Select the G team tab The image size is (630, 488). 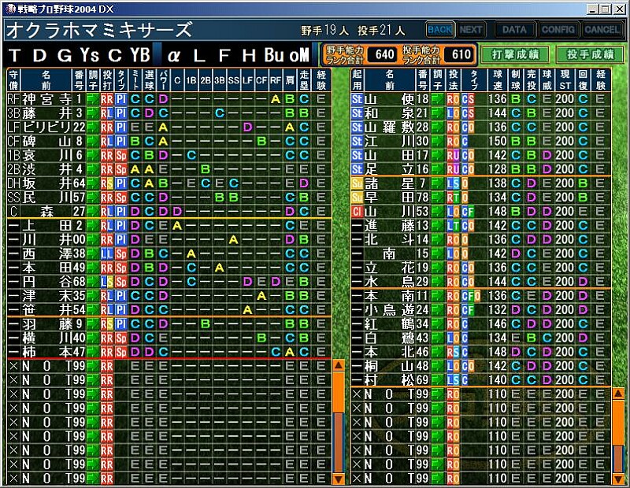point(65,55)
